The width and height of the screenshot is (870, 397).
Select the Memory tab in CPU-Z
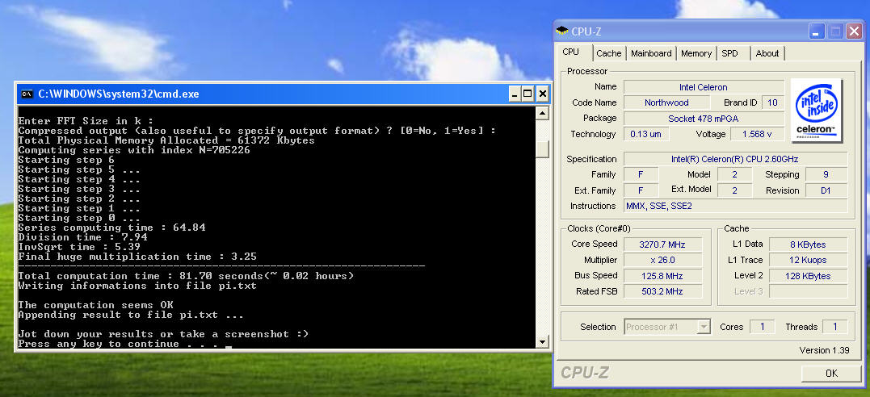[x=696, y=53]
